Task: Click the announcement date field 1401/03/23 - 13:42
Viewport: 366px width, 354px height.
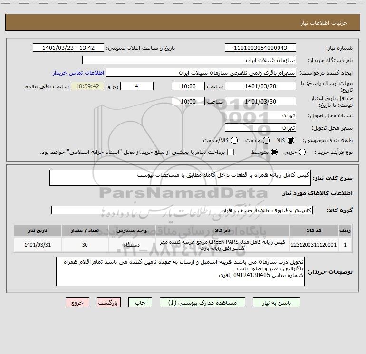Action: point(68,48)
